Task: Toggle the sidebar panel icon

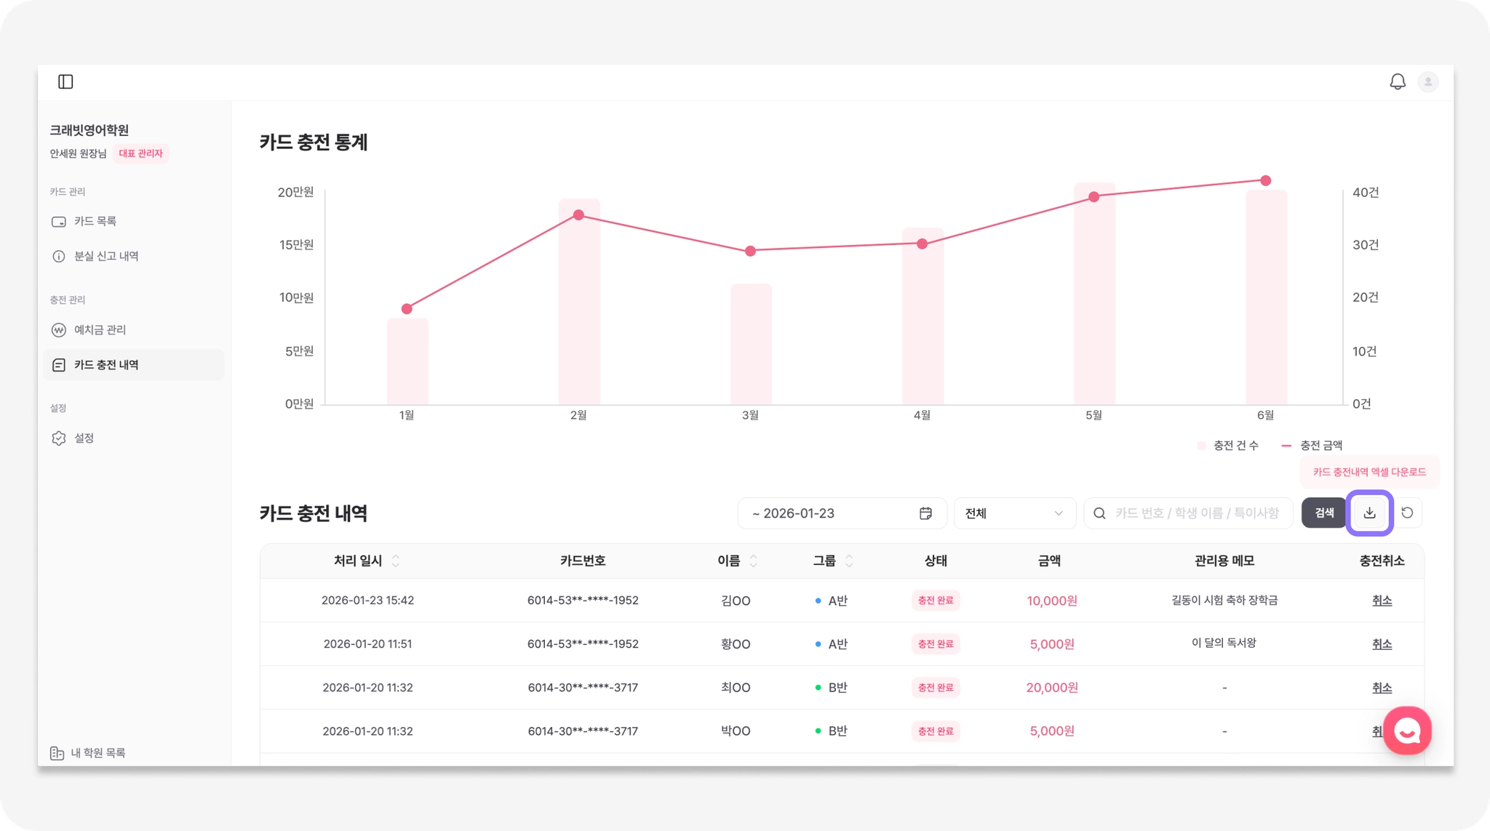Action: tap(65, 81)
